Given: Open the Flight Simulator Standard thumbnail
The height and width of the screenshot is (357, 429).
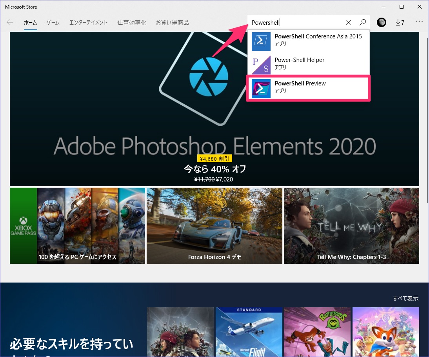Looking at the screenshot, I should pos(249,332).
